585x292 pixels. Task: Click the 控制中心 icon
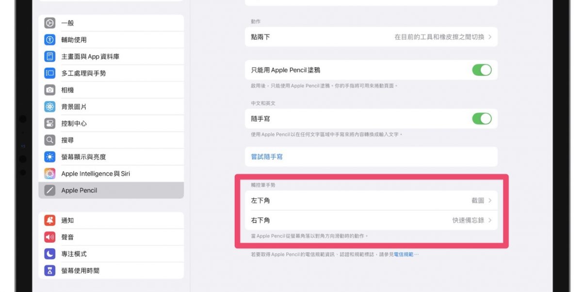tap(50, 123)
